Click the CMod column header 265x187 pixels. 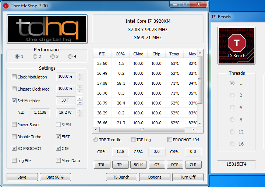[138, 54]
